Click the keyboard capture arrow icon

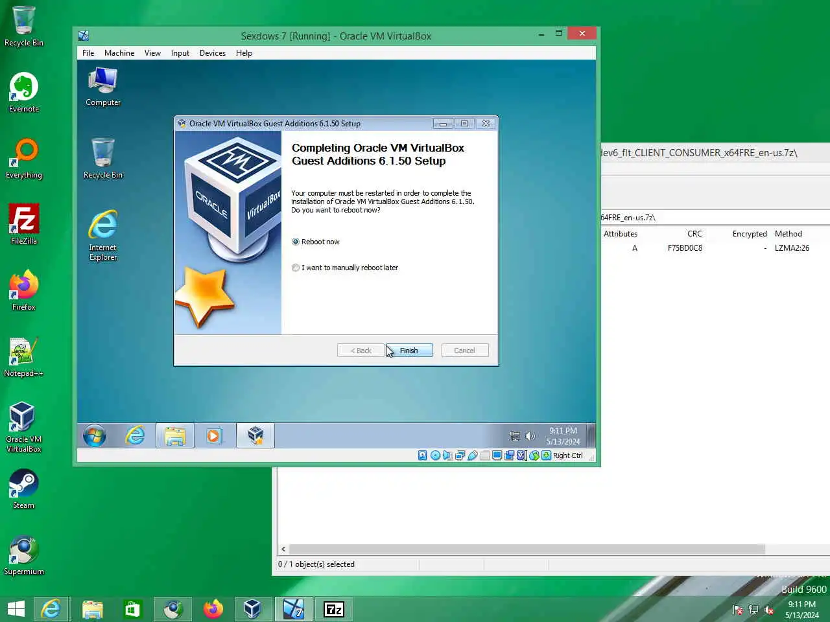point(547,455)
